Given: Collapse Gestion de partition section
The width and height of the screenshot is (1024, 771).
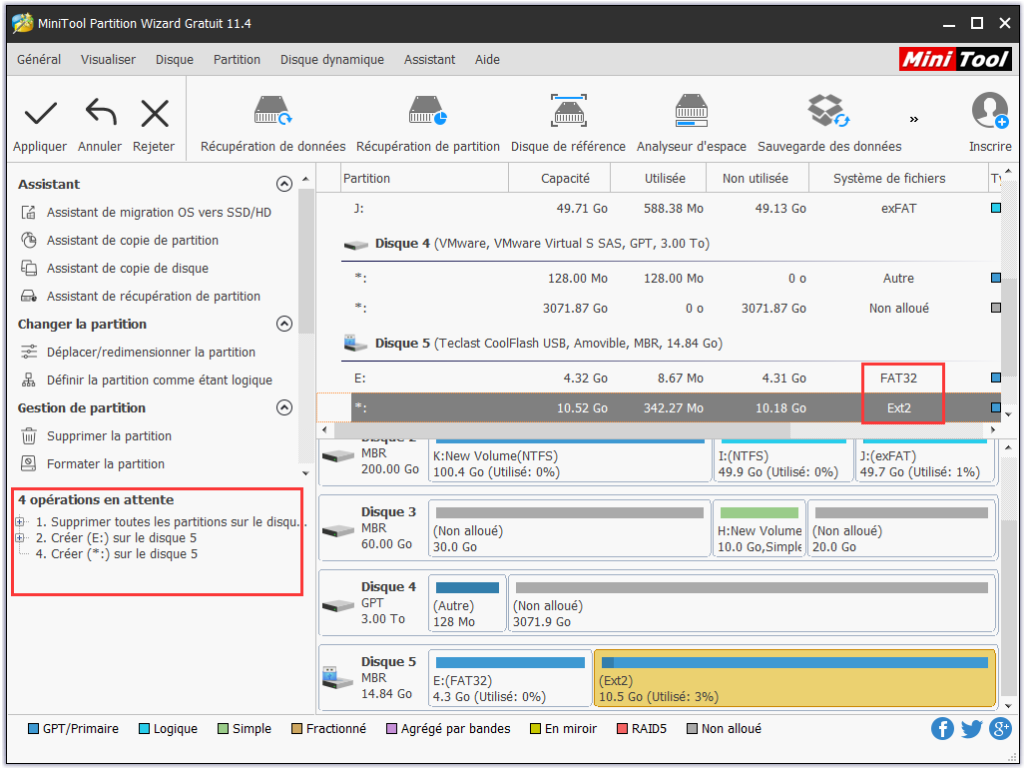Looking at the screenshot, I should (284, 407).
